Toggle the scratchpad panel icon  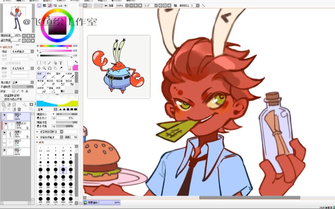coord(65,6)
